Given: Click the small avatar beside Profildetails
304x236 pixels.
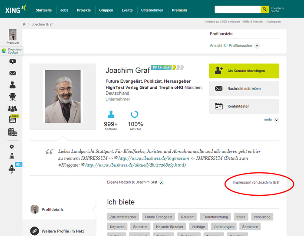Looking at the screenshot, I should (34, 209).
